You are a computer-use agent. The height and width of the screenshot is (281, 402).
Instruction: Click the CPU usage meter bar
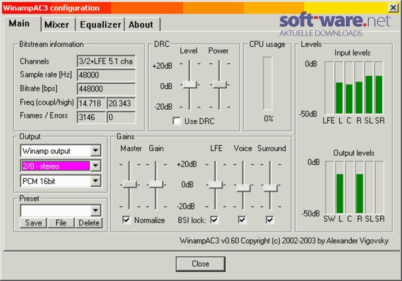[x=267, y=83]
